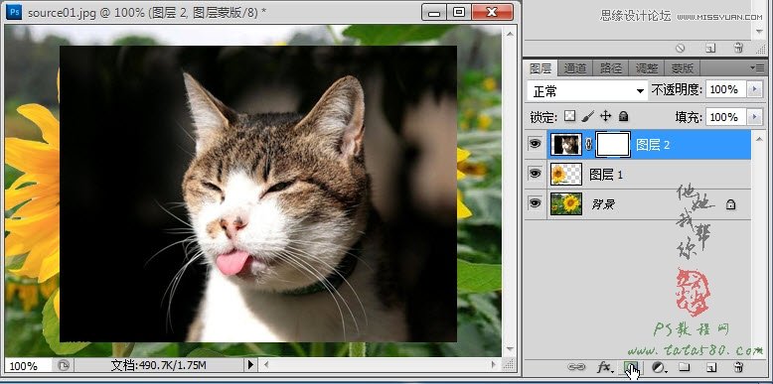Select the 图层 2 layer name
The height and width of the screenshot is (384, 773).
pyautogui.click(x=652, y=145)
